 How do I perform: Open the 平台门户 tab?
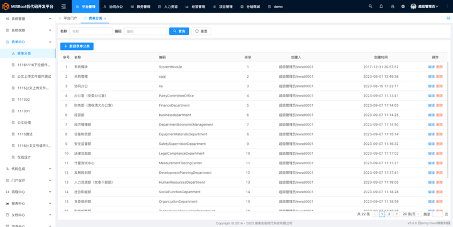click(x=68, y=18)
